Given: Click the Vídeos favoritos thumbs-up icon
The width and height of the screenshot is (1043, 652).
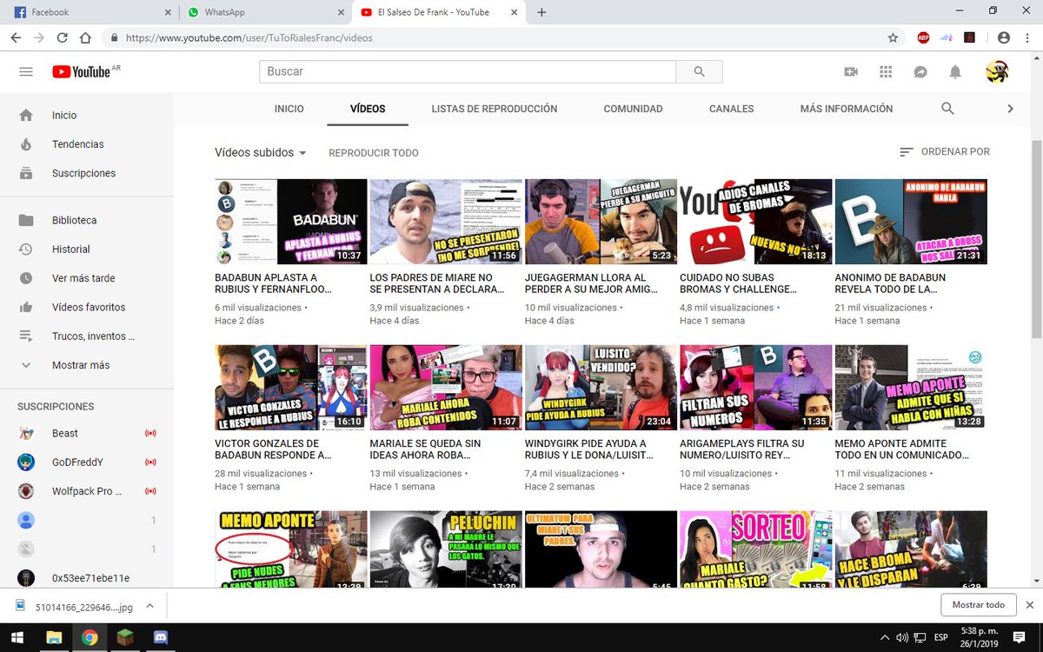Looking at the screenshot, I should pos(26,307).
